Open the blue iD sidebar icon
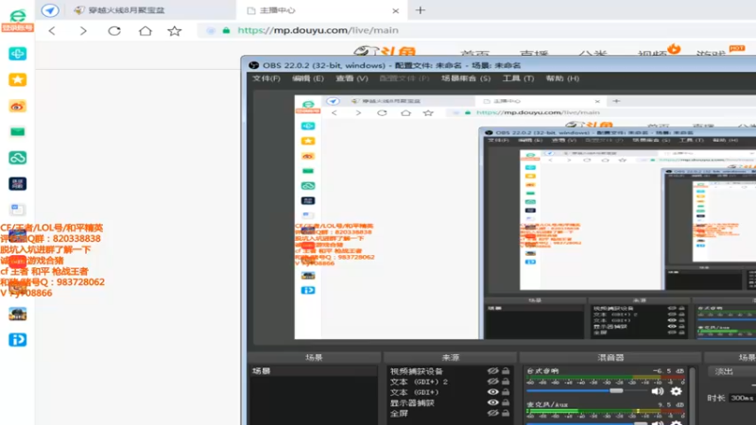Screen dimensions: 756x425 click(17, 340)
